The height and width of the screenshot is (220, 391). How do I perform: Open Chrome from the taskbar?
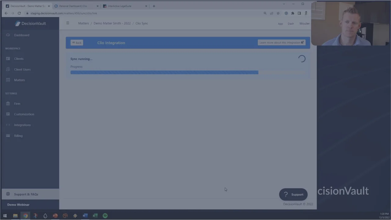coord(25,216)
